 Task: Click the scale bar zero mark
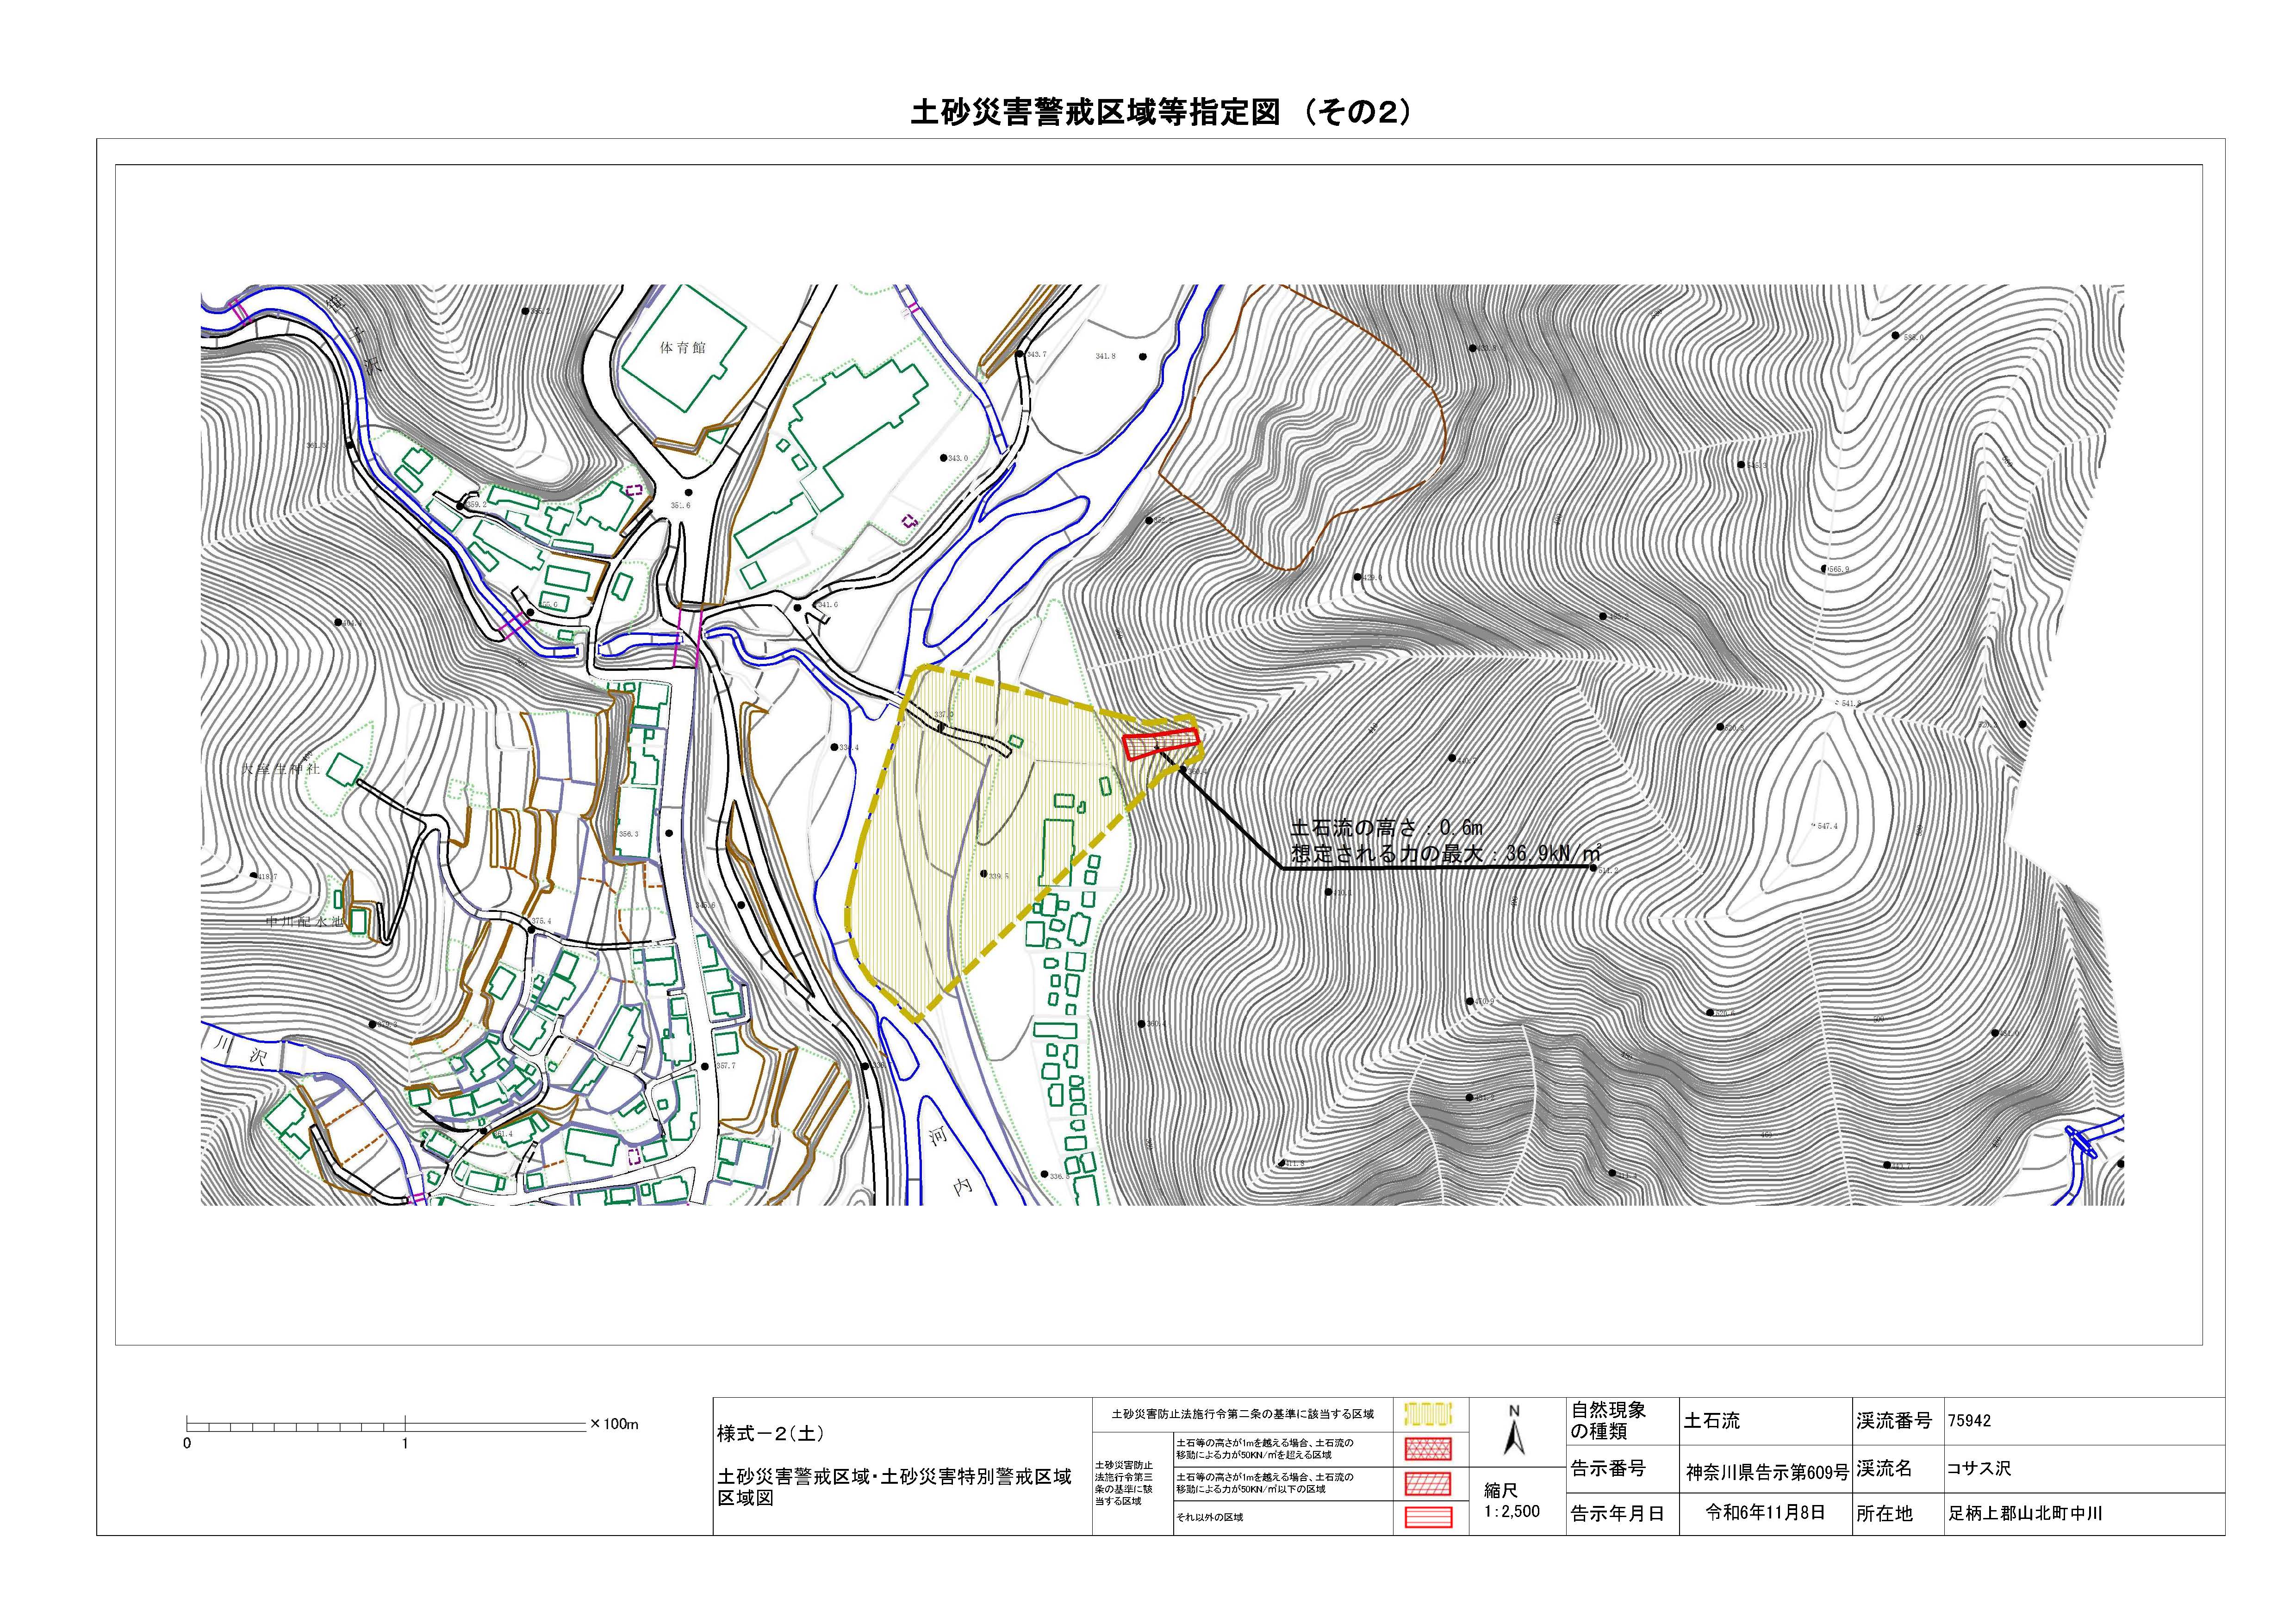tap(188, 1443)
